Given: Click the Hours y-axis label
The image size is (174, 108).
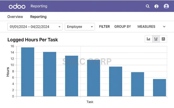Looking at the screenshot, I should click(8, 72).
